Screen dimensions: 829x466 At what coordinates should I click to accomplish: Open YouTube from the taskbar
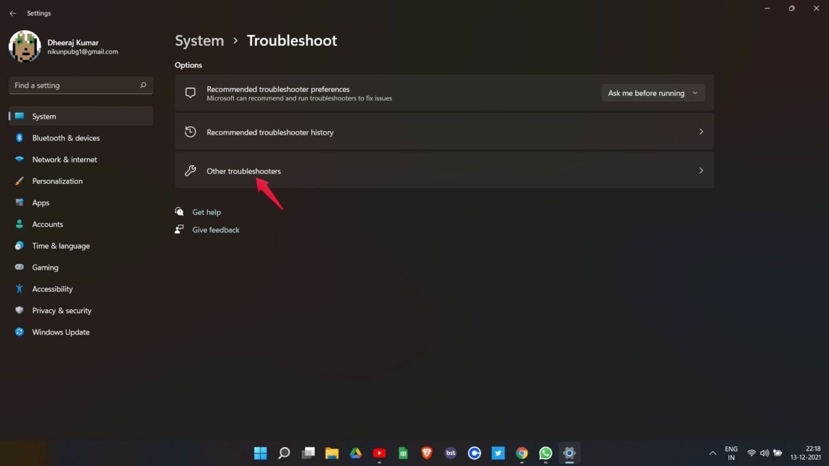coord(380,453)
